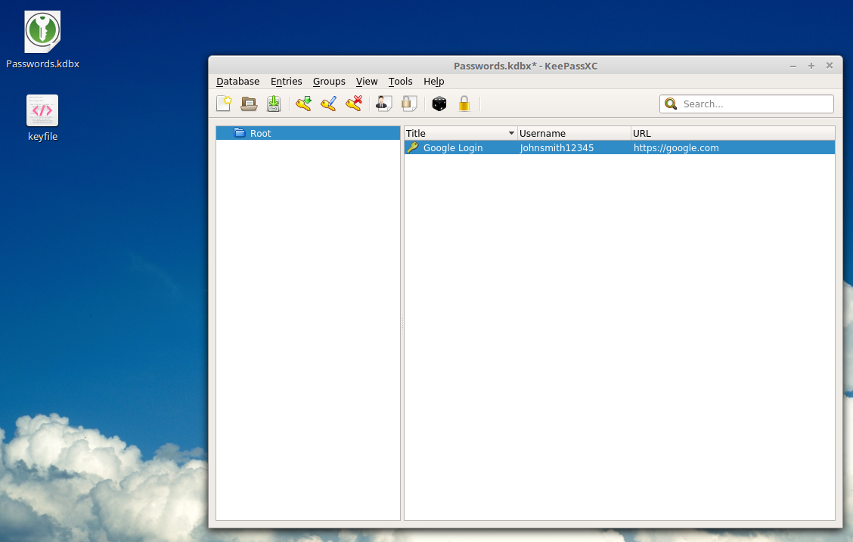This screenshot has height=542, width=853.
Task: Open the Database menu
Action: point(237,81)
